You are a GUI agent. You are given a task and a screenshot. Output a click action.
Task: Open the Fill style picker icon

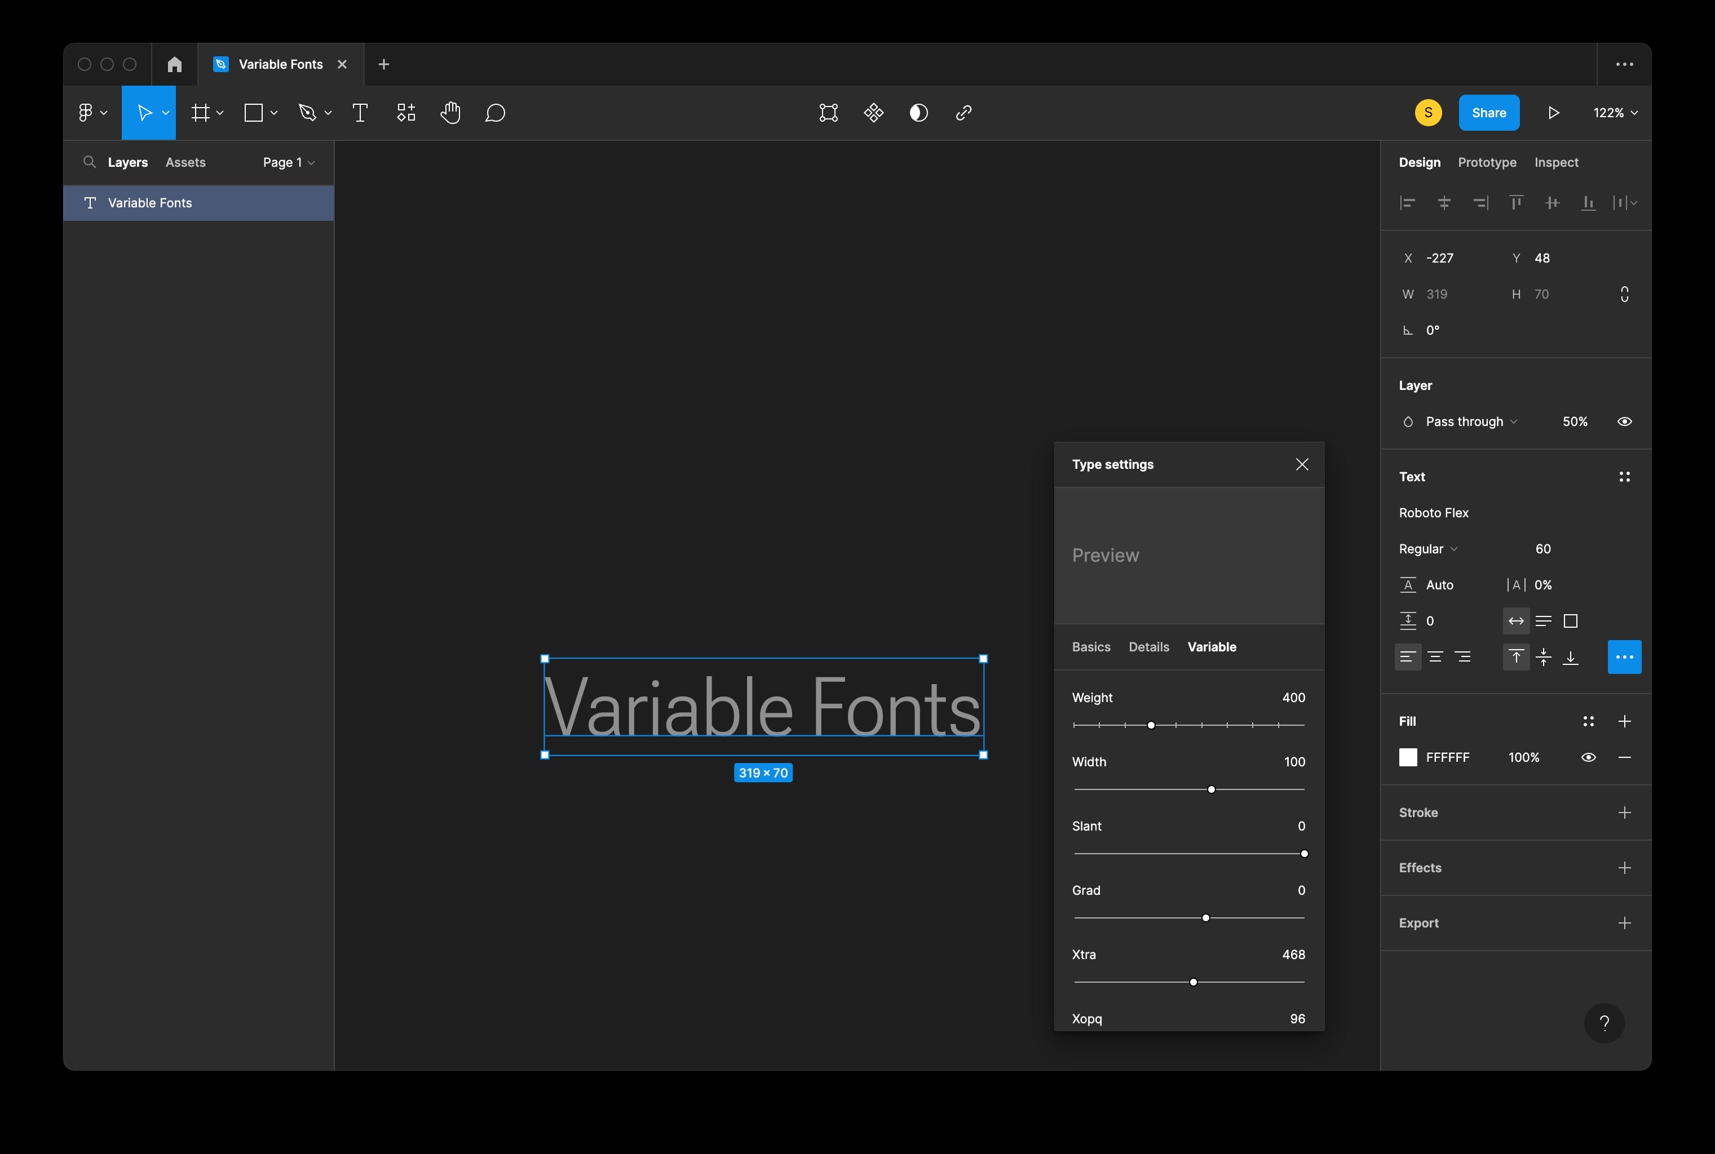point(1588,721)
